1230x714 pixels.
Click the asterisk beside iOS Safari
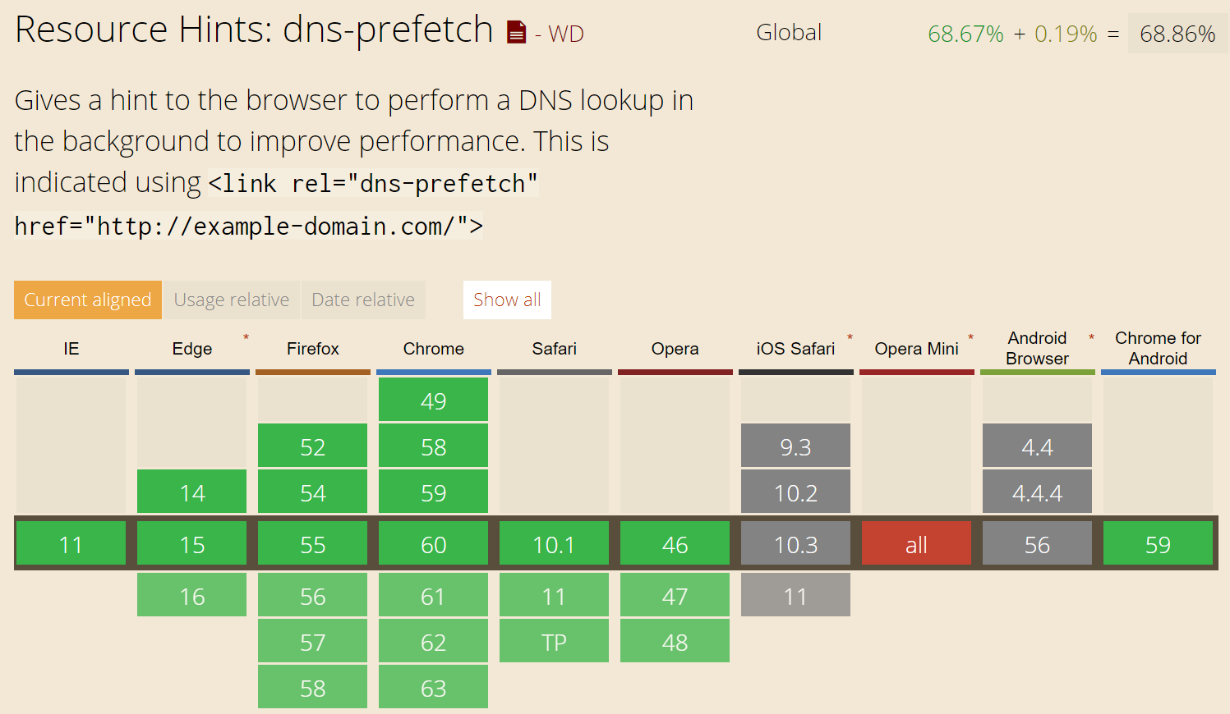coord(850,335)
